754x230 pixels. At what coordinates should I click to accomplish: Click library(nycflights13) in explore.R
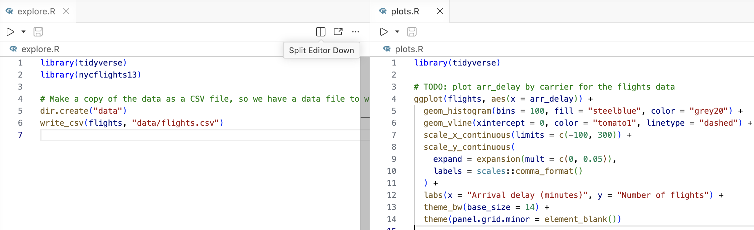click(91, 75)
